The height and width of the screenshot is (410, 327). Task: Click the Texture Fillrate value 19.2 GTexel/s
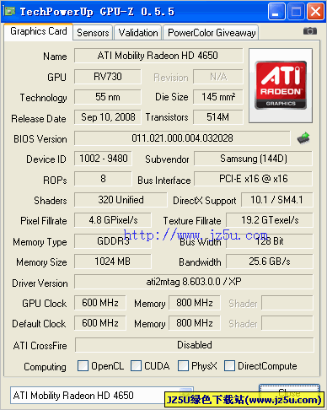tap(270, 220)
